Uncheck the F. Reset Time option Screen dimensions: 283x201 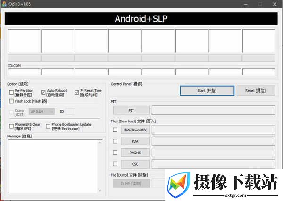pyautogui.click(x=76, y=93)
